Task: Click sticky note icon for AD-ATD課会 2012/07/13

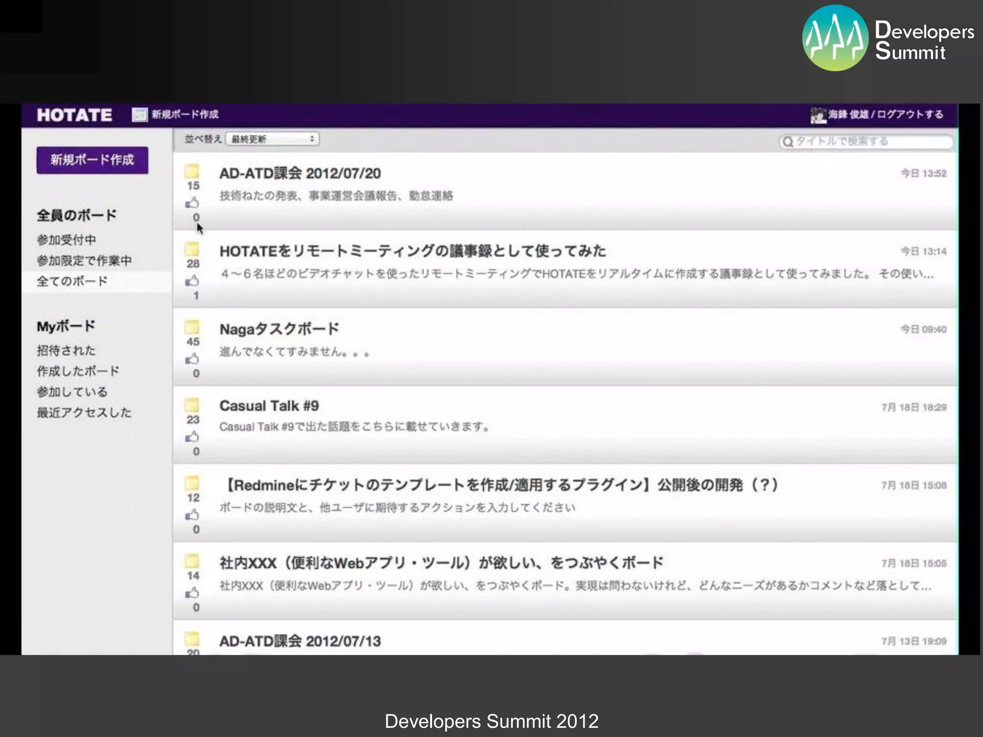Action: click(x=192, y=639)
